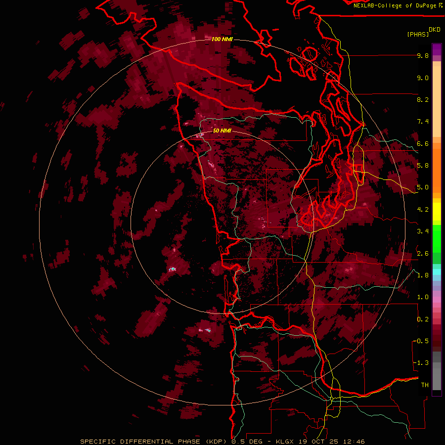Click the 0.2 value on the color scale
Image resolution: width=445 pixels, height=445 pixels.
tap(423, 319)
